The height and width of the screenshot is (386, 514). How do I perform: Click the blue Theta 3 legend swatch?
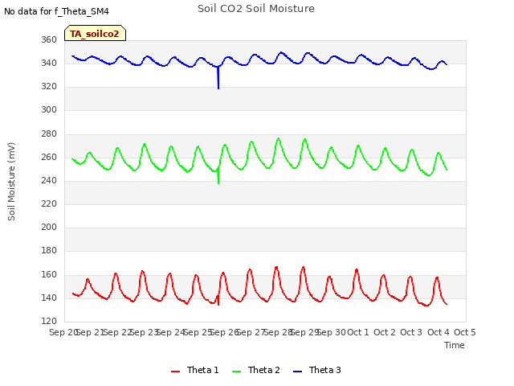[x=297, y=372]
